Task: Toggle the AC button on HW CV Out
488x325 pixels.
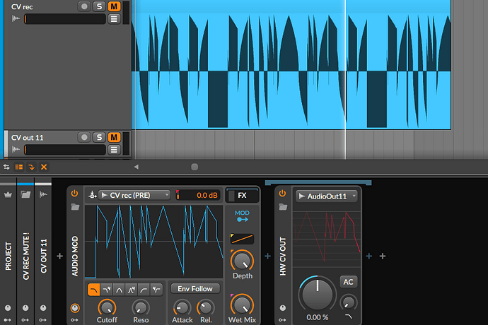Action: pyautogui.click(x=348, y=282)
